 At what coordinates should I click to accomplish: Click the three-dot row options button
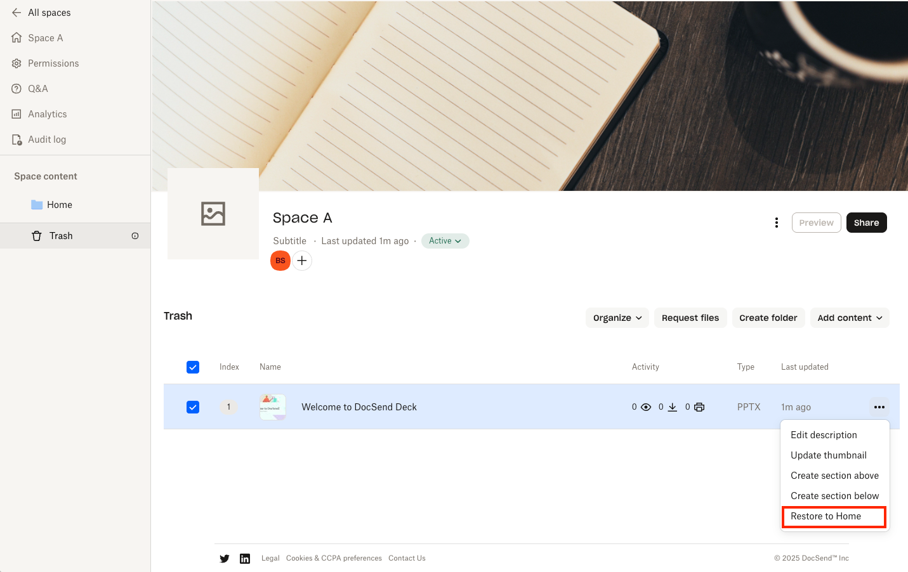879,407
